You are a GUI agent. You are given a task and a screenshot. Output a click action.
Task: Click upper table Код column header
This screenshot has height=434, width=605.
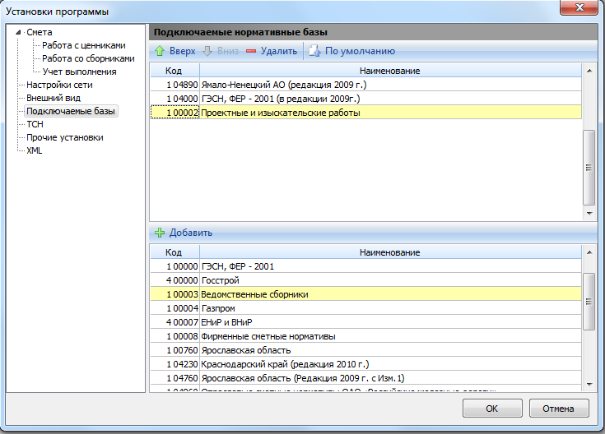point(175,71)
